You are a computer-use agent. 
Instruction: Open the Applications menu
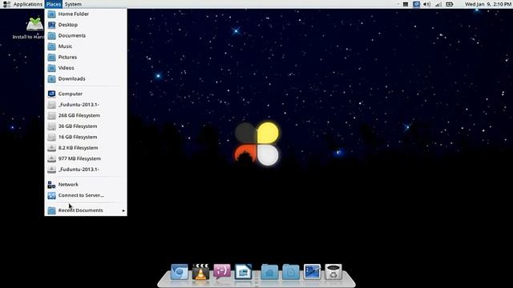(x=27, y=4)
